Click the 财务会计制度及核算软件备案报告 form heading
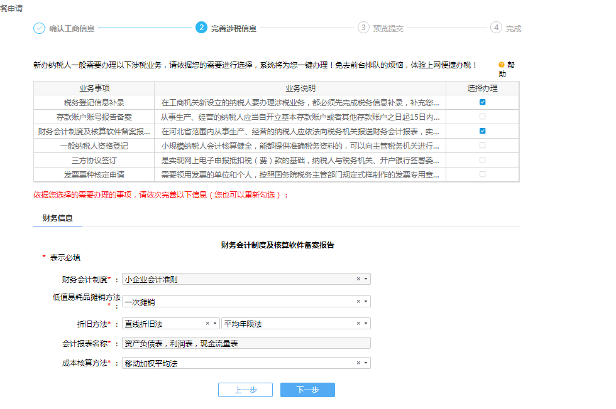 pos(278,245)
